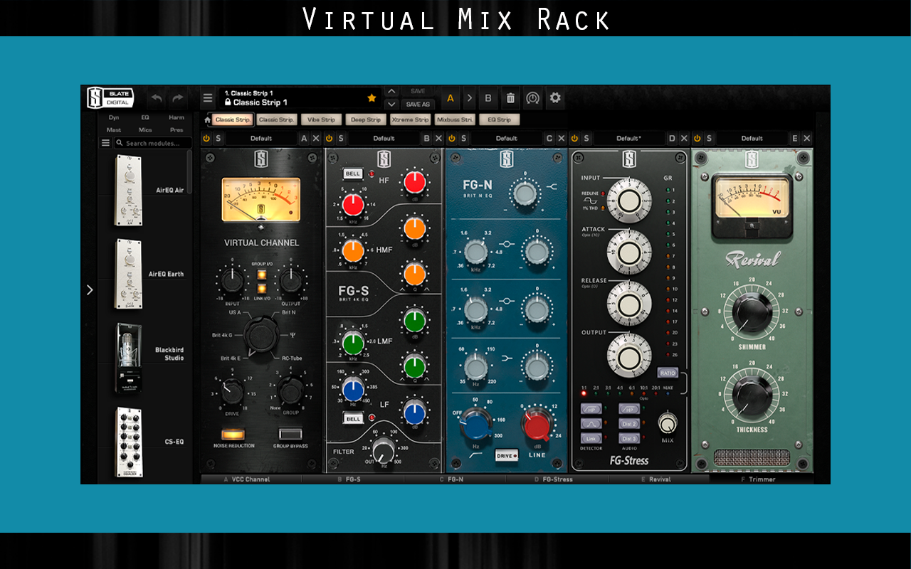The width and height of the screenshot is (911, 569).
Task: Select the Dyn module category
Action: [x=114, y=117]
